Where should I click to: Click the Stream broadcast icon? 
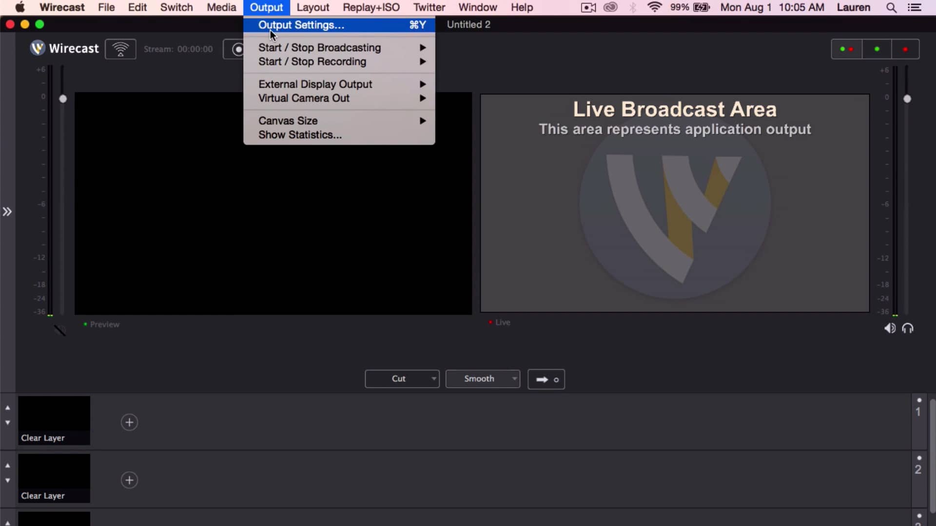pos(120,49)
